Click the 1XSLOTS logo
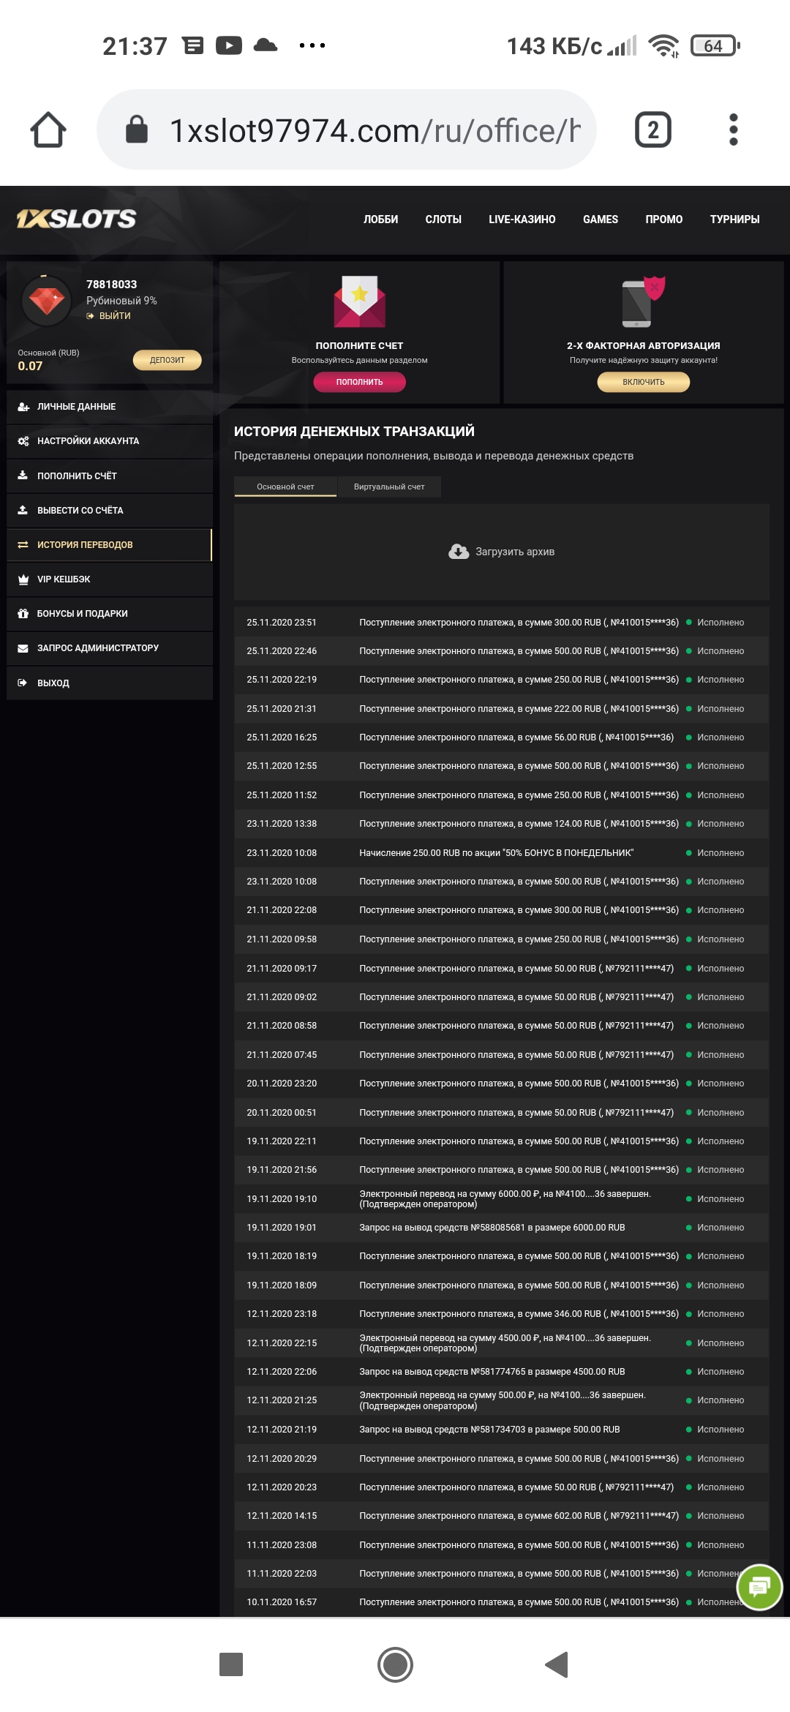The width and height of the screenshot is (790, 1712). (x=76, y=219)
